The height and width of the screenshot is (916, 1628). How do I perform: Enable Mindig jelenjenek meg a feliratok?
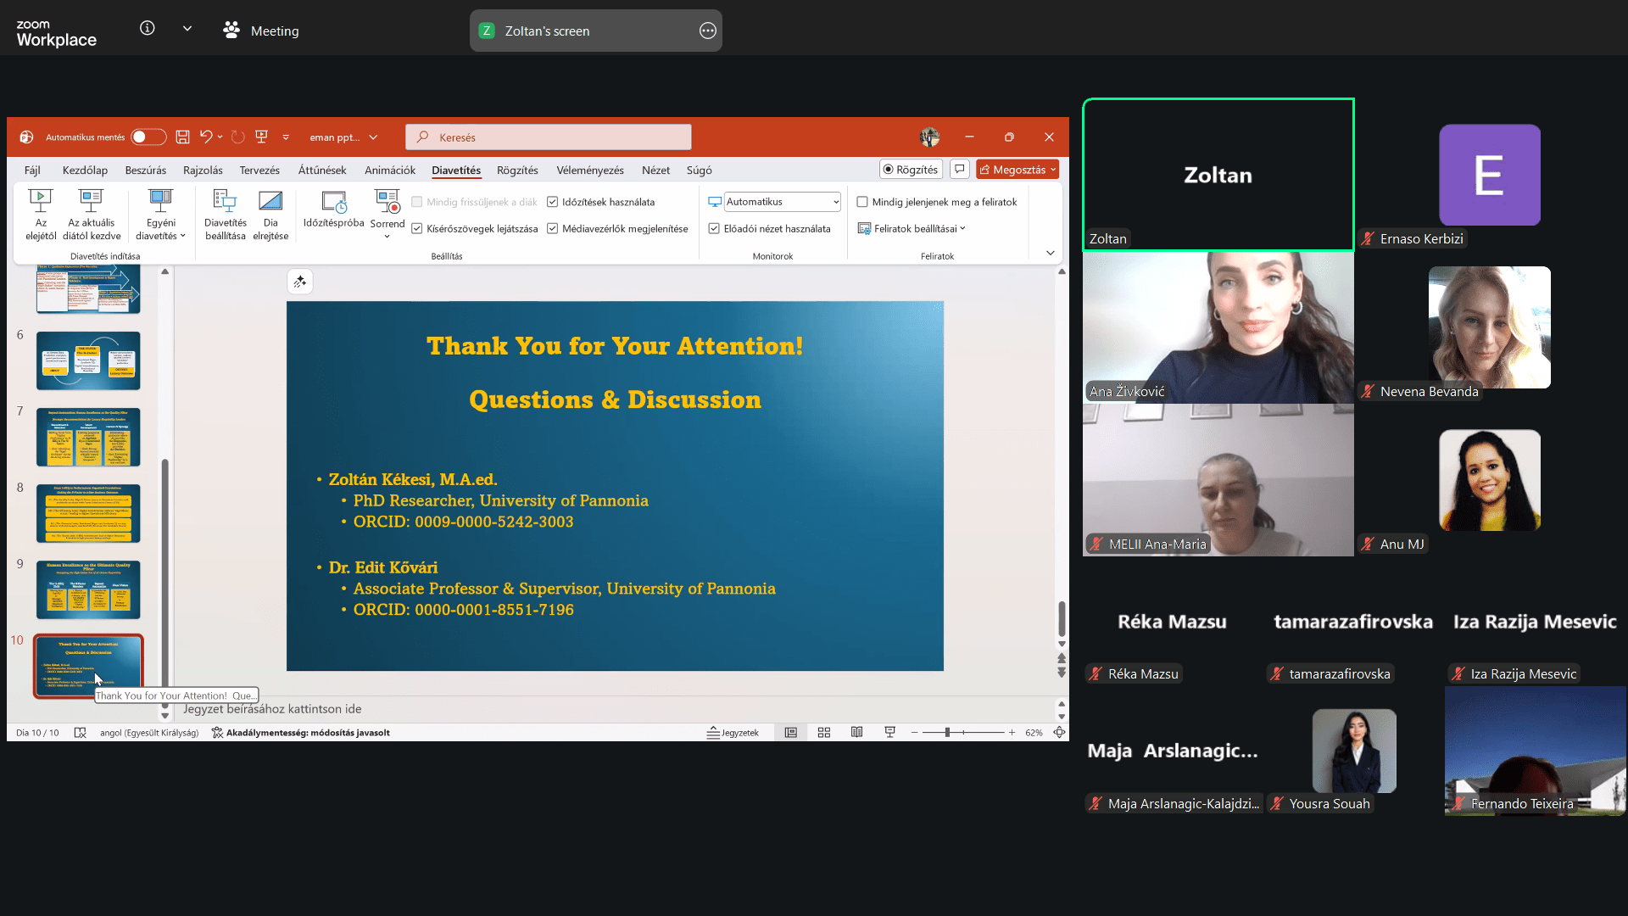(x=862, y=203)
